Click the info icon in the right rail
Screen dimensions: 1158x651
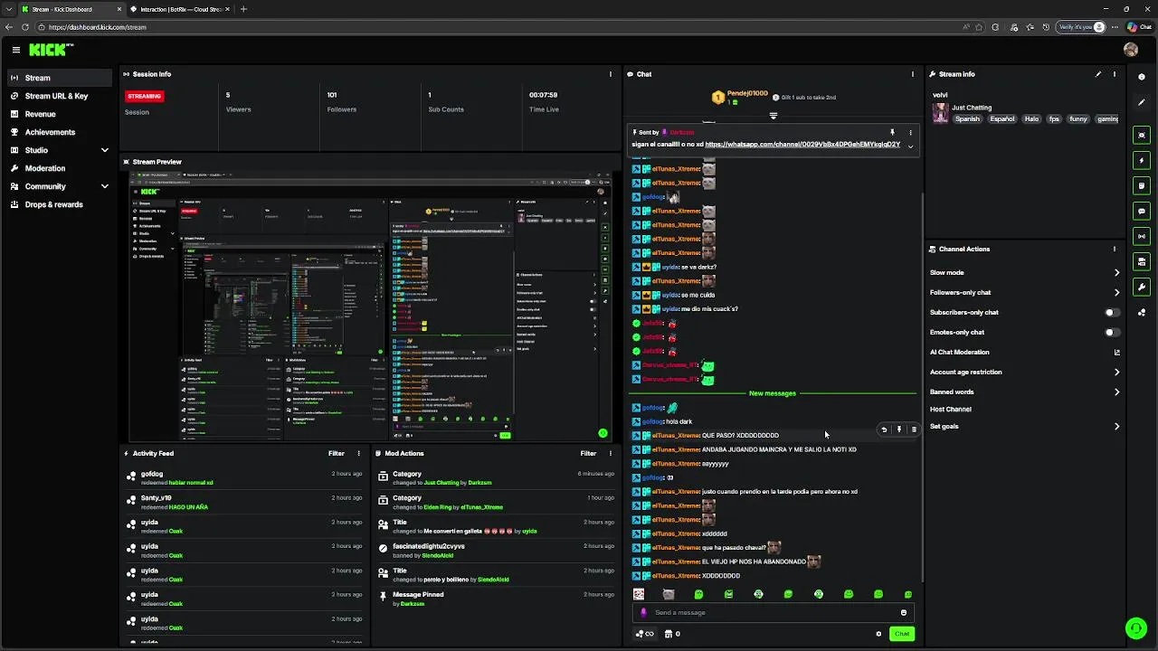click(x=1142, y=77)
